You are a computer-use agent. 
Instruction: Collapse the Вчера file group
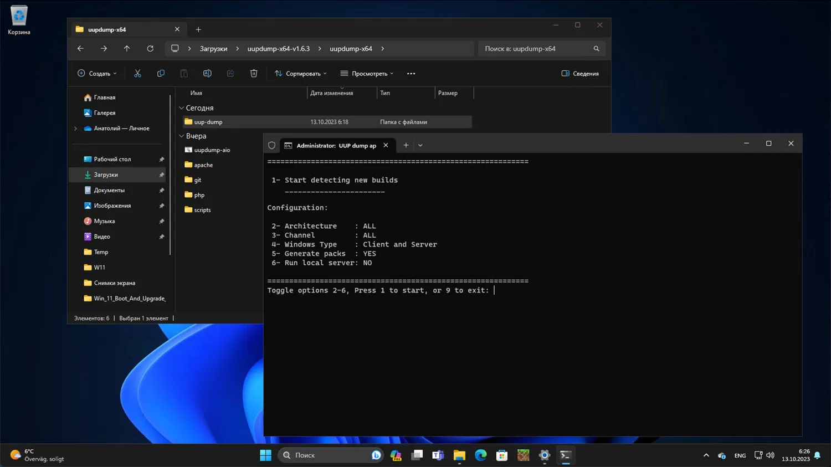[x=182, y=136]
